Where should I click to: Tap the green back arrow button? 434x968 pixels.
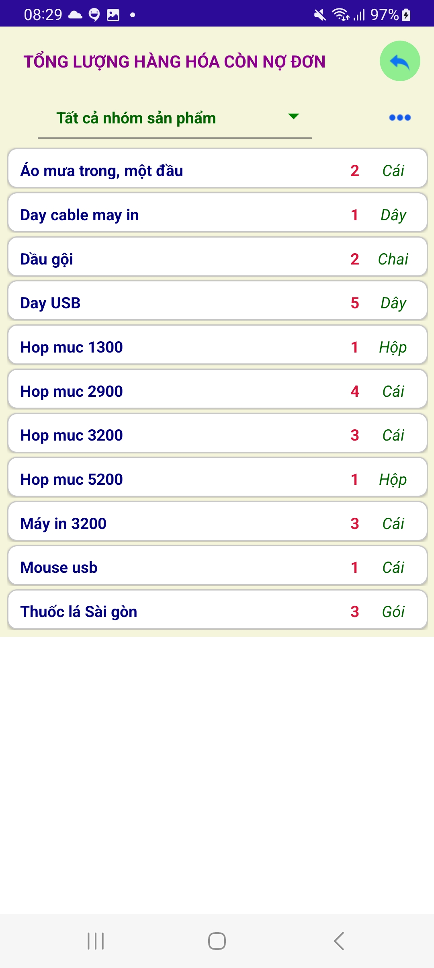[x=399, y=61]
